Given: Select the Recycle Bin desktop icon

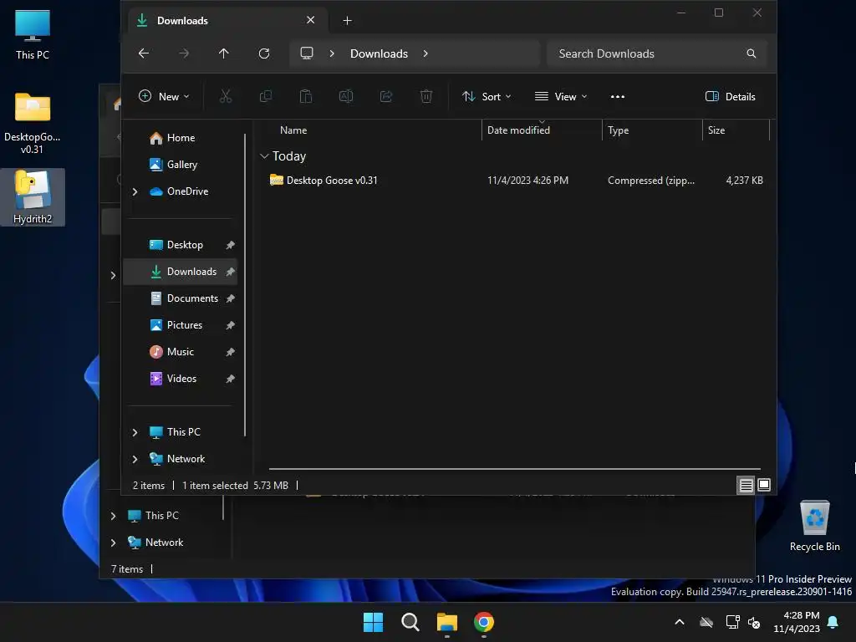Looking at the screenshot, I should coord(814,526).
